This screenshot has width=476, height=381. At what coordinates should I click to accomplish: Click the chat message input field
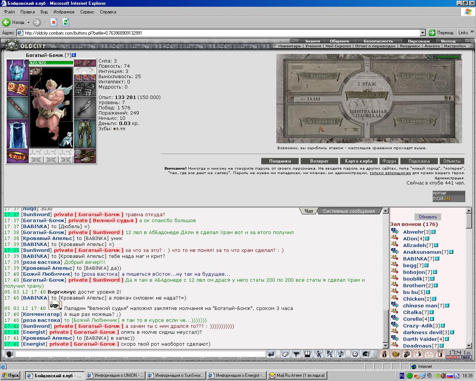point(139,354)
